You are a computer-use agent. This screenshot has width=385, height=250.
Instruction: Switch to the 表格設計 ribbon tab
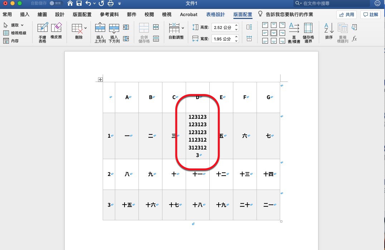click(x=215, y=15)
